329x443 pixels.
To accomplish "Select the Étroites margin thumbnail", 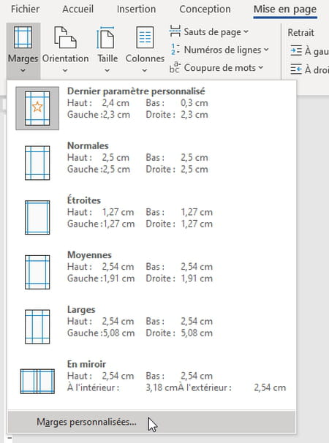I will pos(37,218).
